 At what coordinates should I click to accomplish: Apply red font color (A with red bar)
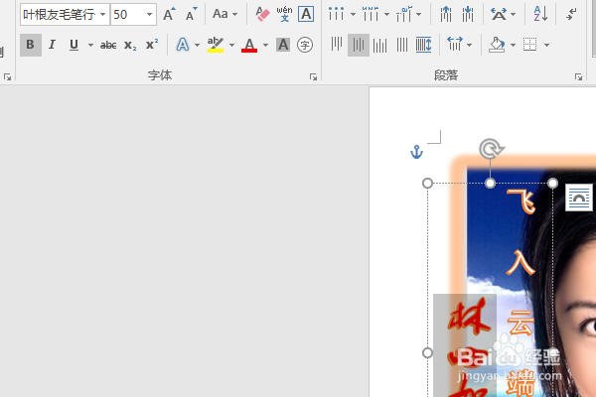(x=249, y=45)
